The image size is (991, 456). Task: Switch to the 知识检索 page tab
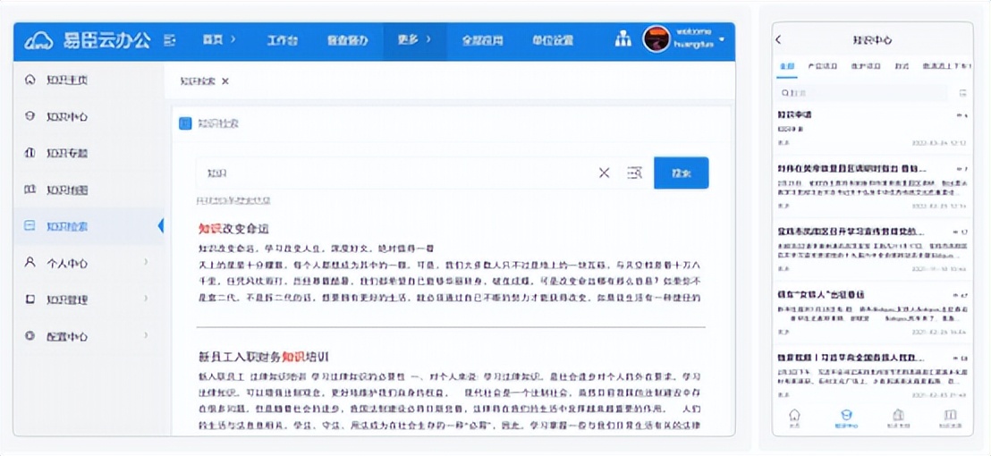click(x=197, y=80)
